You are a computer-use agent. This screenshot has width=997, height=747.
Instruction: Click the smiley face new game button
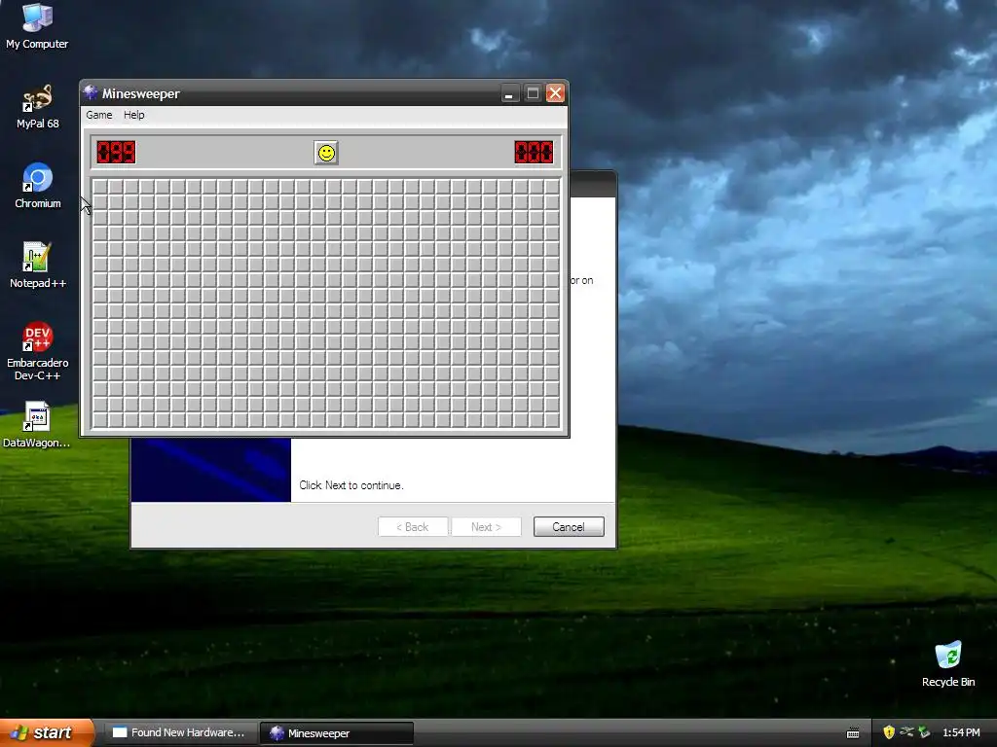tap(326, 153)
